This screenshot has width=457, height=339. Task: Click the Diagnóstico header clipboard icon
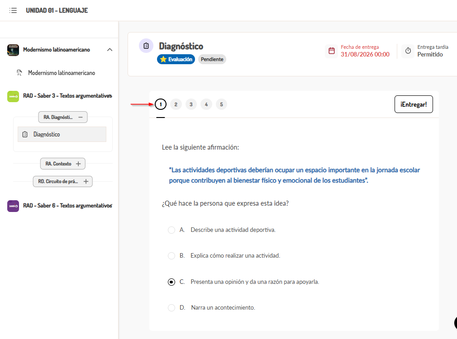(146, 46)
